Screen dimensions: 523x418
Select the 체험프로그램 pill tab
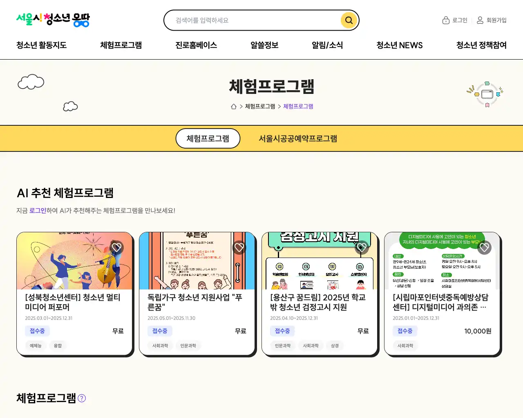click(x=208, y=139)
